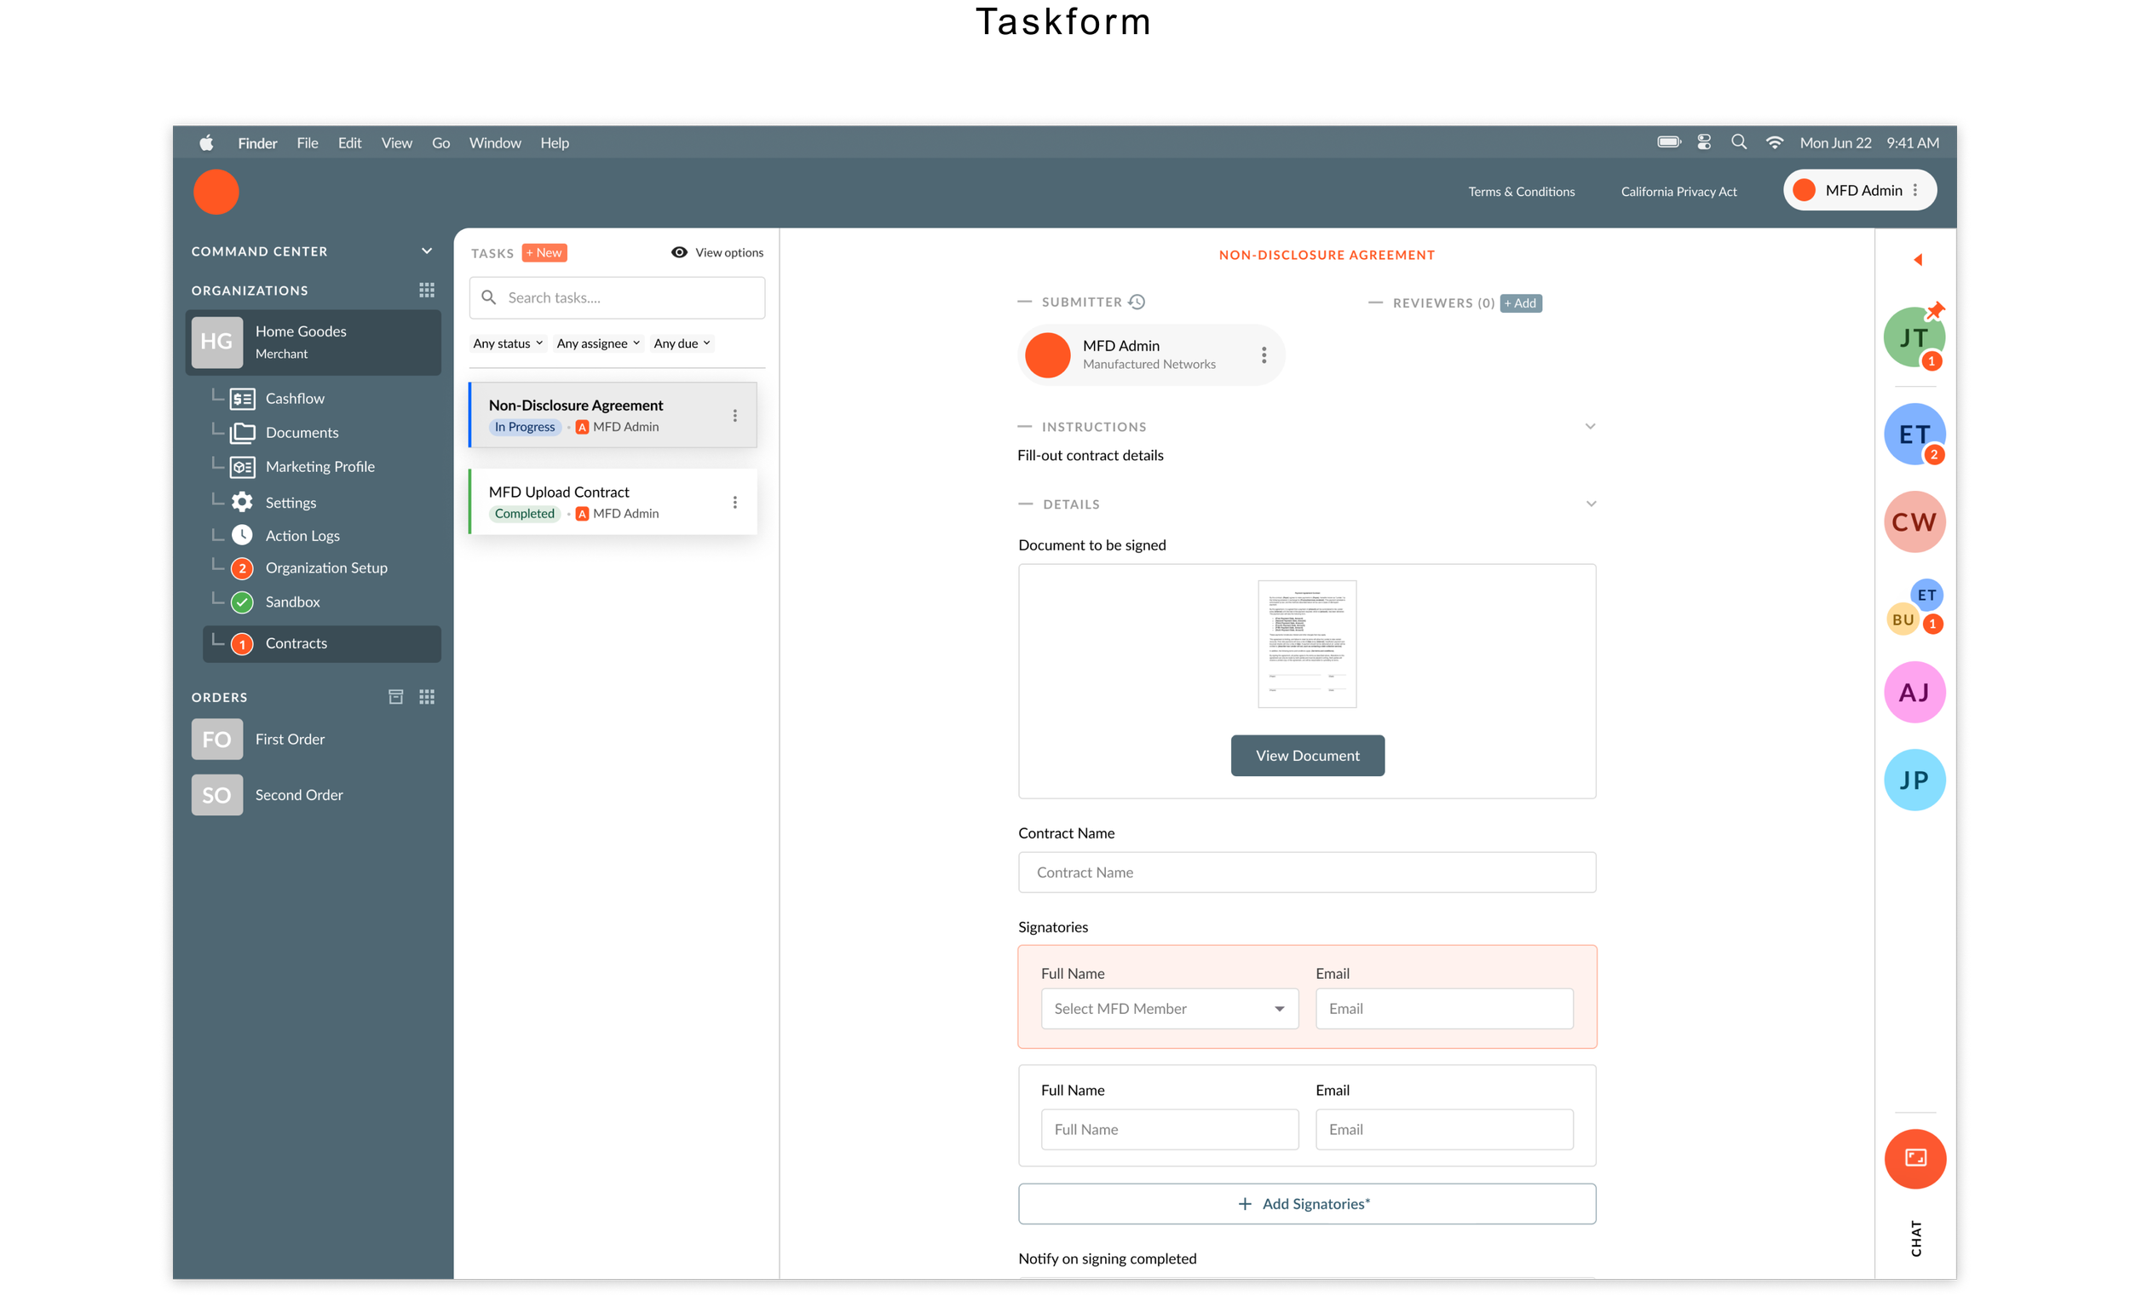Click the submitter history clock icon
The height and width of the screenshot is (1296, 2130).
point(1137,302)
